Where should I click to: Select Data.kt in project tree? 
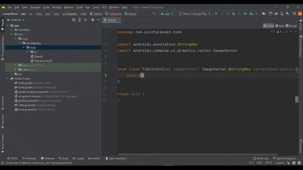click(37, 57)
